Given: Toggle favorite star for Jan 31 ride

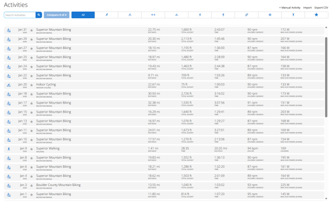Looking at the screenshot, I should pyautogui.click(x=32, y=30).
